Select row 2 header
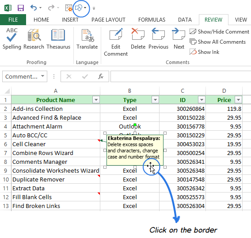Image resolution: width=251 pixels, height=238 pixels. (x=6, y=109)
